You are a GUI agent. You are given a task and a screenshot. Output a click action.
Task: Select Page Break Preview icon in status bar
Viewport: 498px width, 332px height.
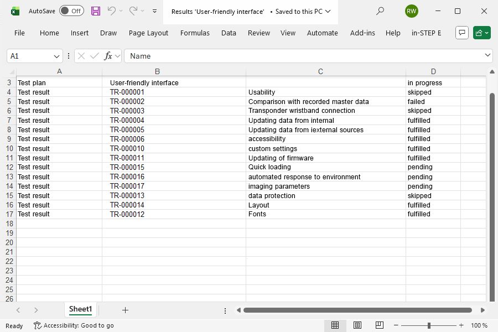coord(379,325)
